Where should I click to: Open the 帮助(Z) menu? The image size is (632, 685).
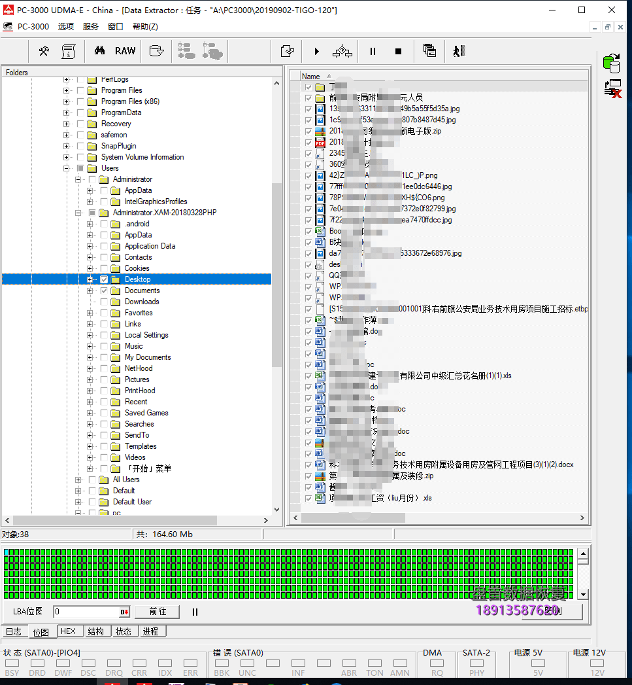[x=145, y=27]
